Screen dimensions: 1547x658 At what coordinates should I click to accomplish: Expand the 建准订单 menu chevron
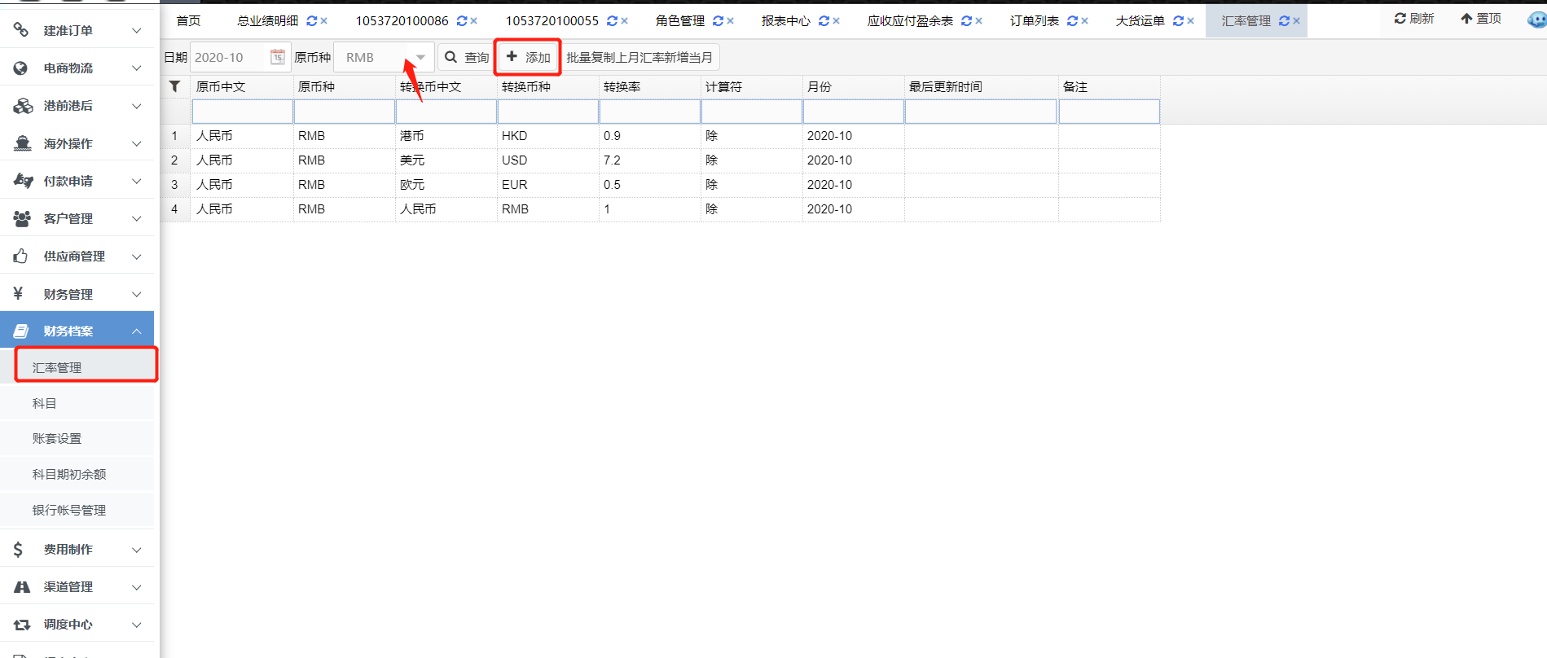tap(137, 30)
